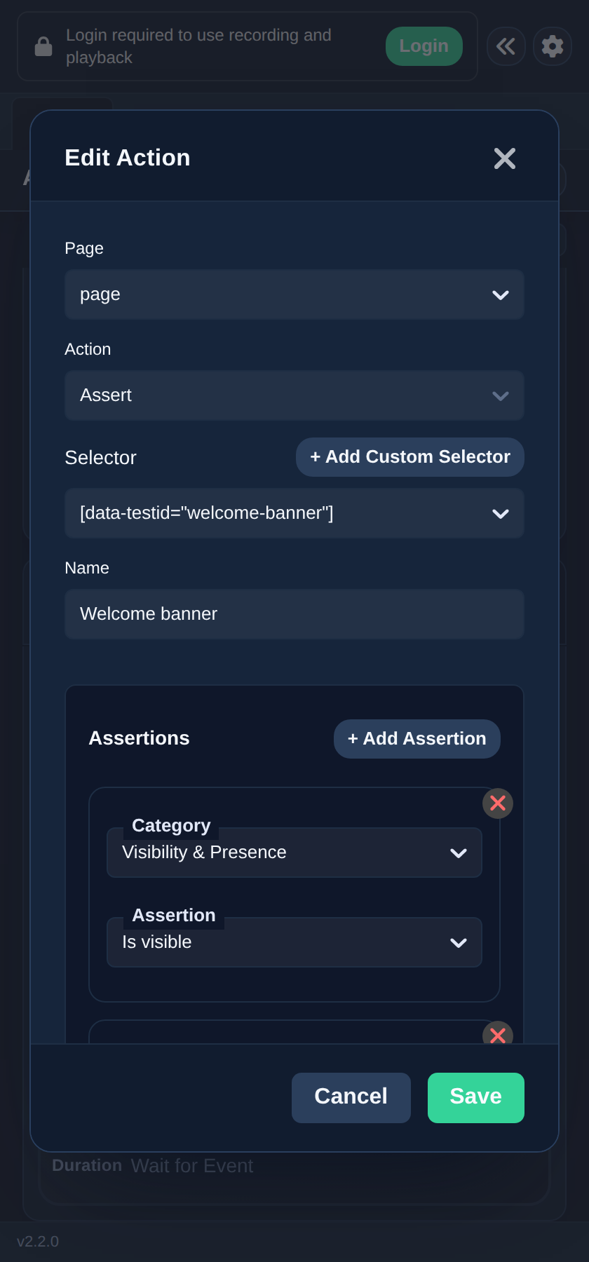Expand the Category dropdown Visibility & Presence
The height and width of the screenshot is (1262, 589).
[x=294, y=853]
